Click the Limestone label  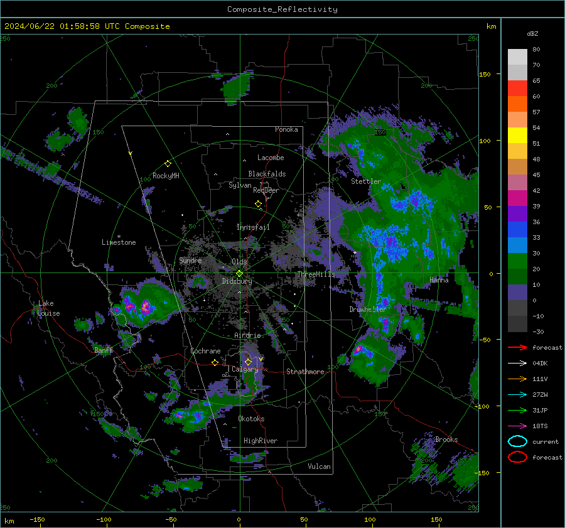coord(119,242)
